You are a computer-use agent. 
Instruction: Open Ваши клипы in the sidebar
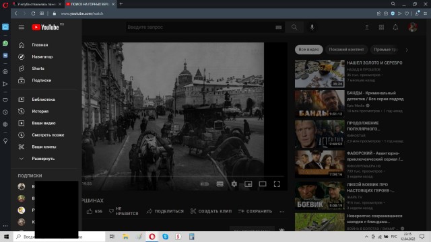coord(44,147)
